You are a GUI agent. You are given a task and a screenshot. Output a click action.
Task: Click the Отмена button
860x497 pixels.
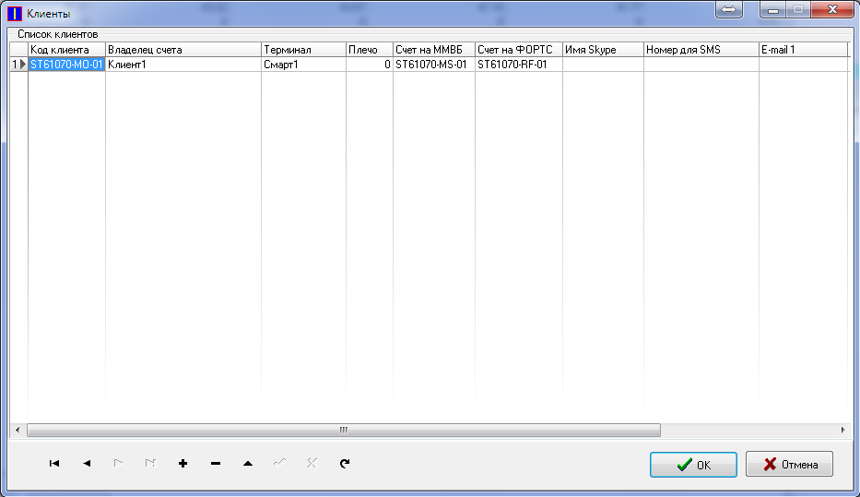point(789,465)
